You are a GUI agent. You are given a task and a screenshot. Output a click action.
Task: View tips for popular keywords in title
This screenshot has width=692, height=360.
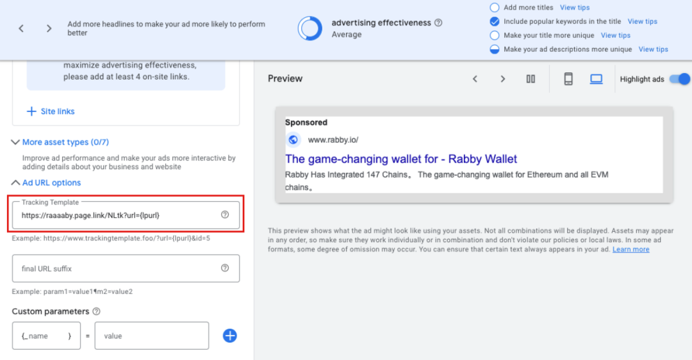(x=643, y=22)
